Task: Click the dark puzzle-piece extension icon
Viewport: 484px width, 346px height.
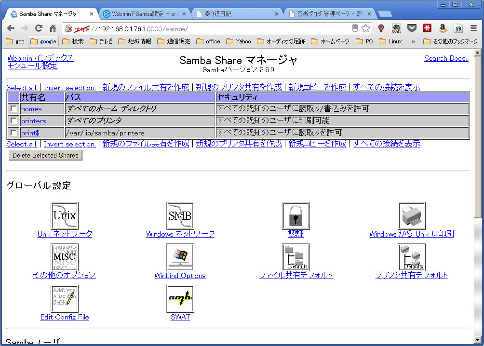Action: coord(396,28)
